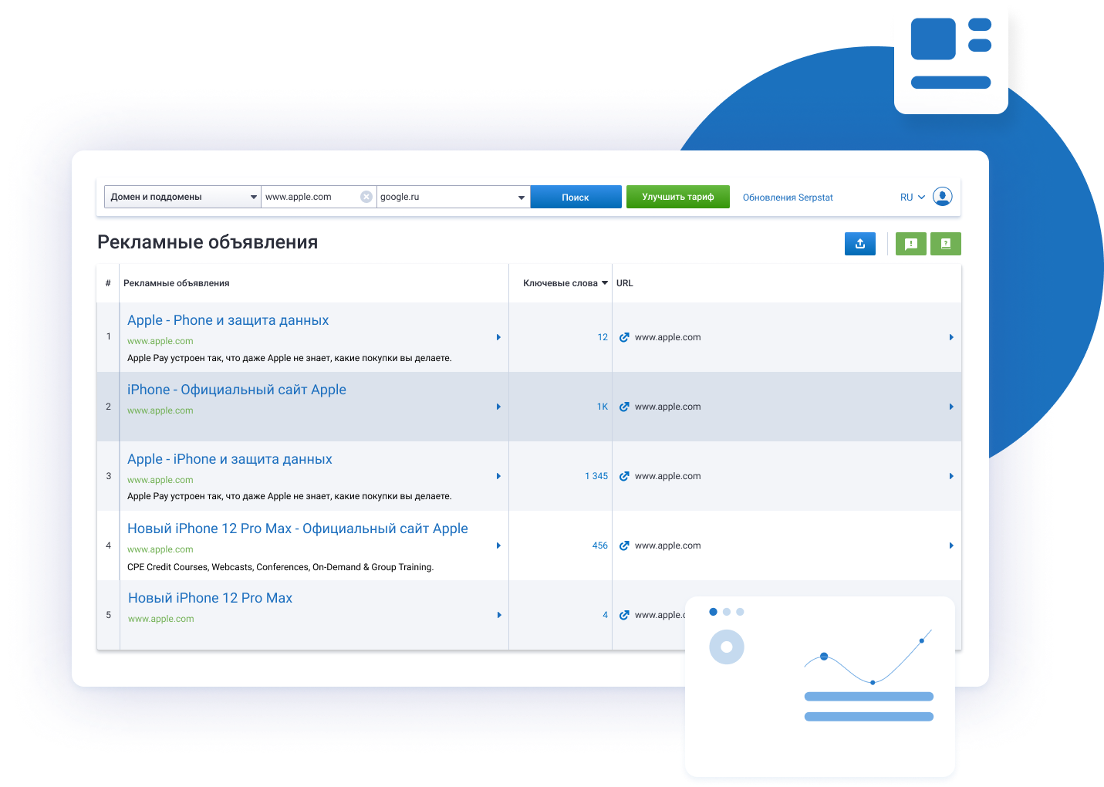Click the external link icon in row 5
Screen dimensions: 1104x787
pos(623,615)
